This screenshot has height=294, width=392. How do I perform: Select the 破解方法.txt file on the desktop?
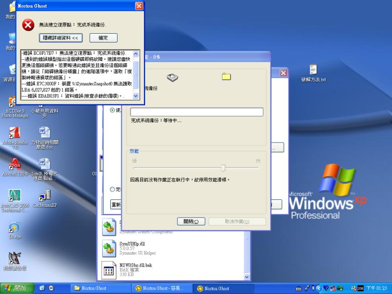(314, 73)
